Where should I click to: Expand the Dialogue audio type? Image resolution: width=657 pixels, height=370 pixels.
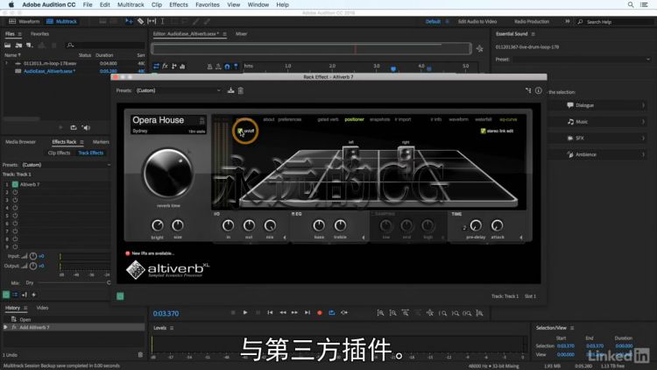(x=599, y=105)
